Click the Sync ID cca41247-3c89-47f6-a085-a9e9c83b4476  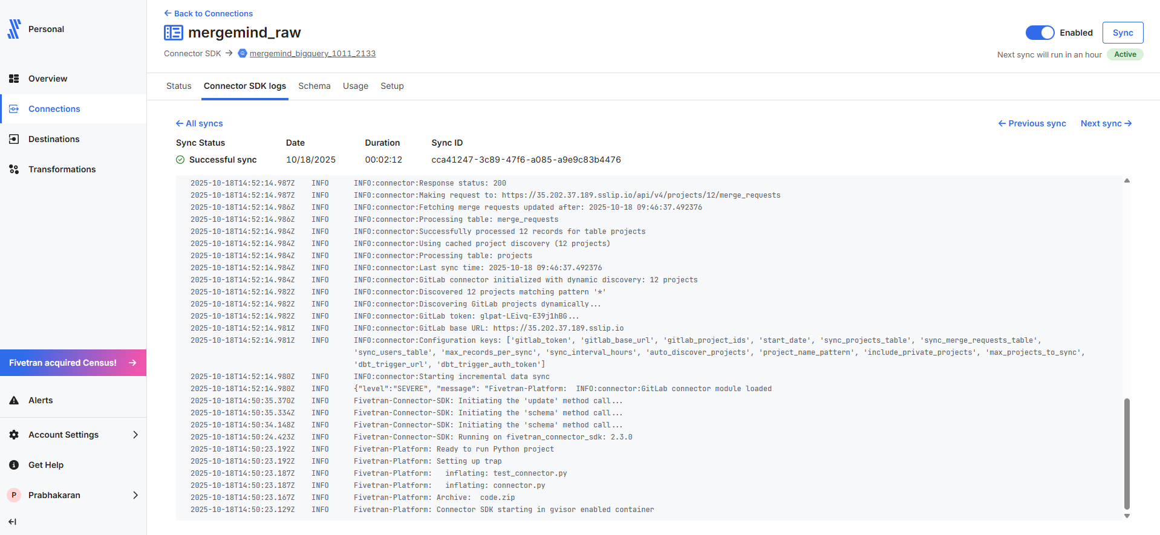526,160
